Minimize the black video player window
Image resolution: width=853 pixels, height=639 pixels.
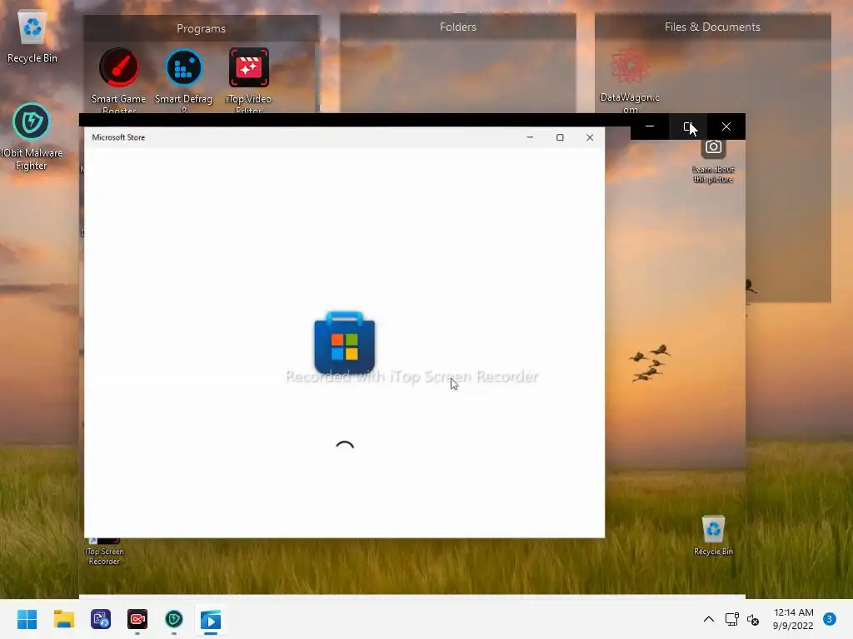[x=650, y=126]
